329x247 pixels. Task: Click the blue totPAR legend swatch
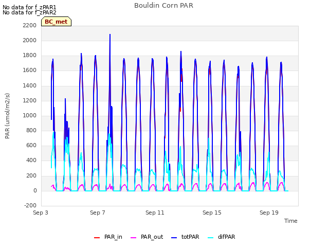coord(174,238)
